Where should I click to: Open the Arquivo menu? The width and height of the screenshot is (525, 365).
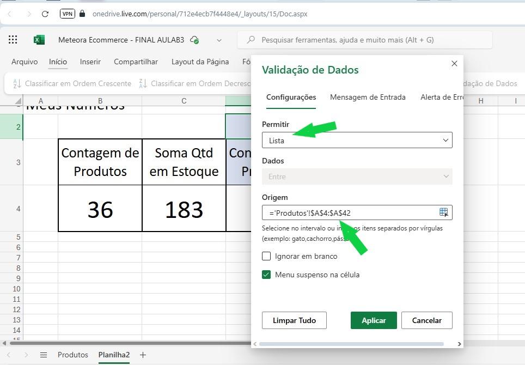point(25,62)
